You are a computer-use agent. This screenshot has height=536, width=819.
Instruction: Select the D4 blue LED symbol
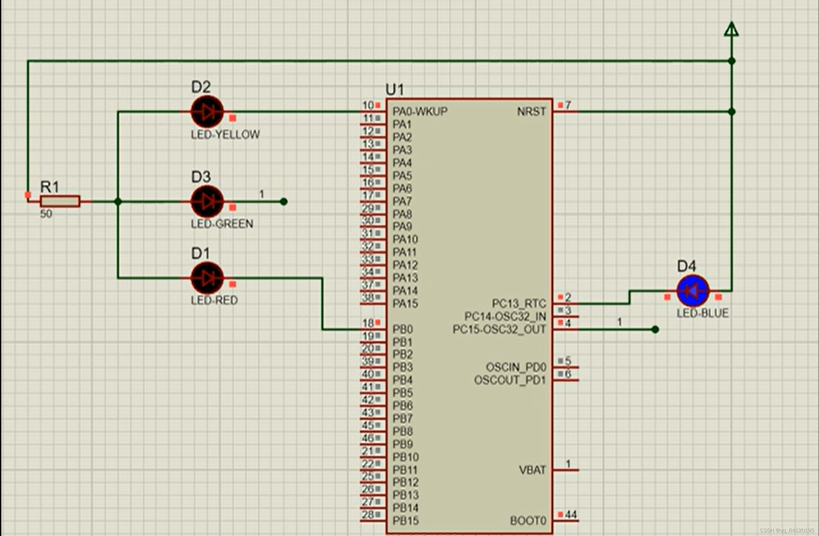(x=693, y=291)
